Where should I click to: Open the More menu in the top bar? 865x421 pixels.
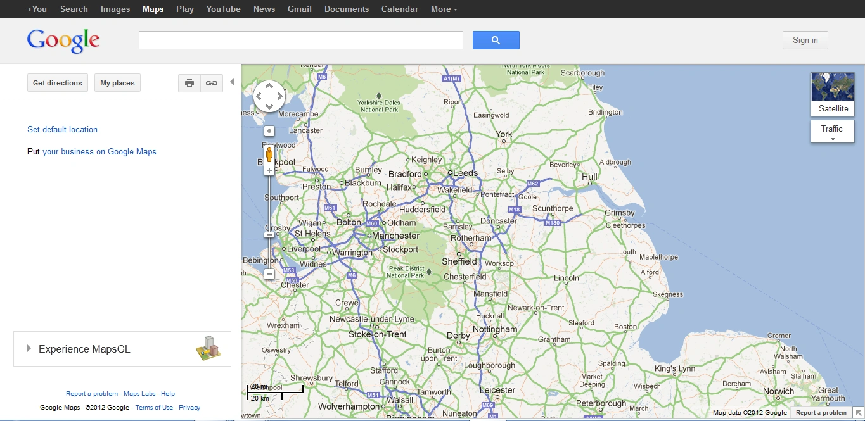point(443,9)
